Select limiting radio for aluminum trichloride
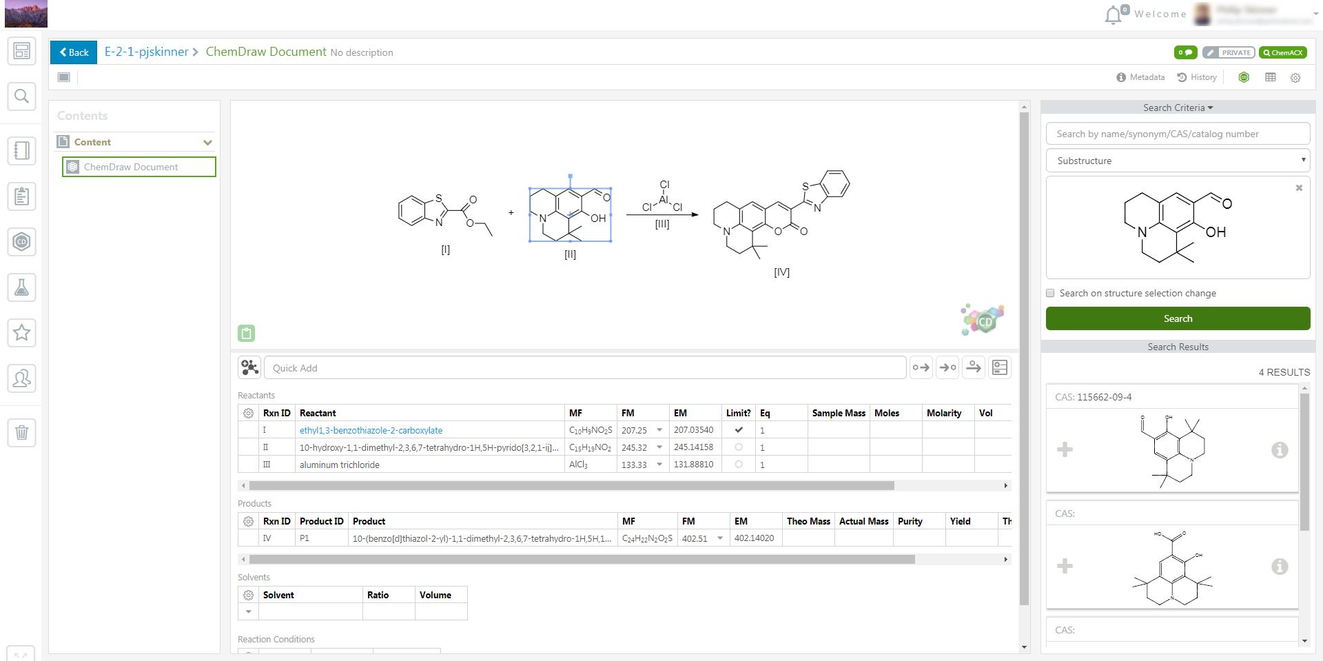Screen dimensions: 1323x661 point(739,465)
